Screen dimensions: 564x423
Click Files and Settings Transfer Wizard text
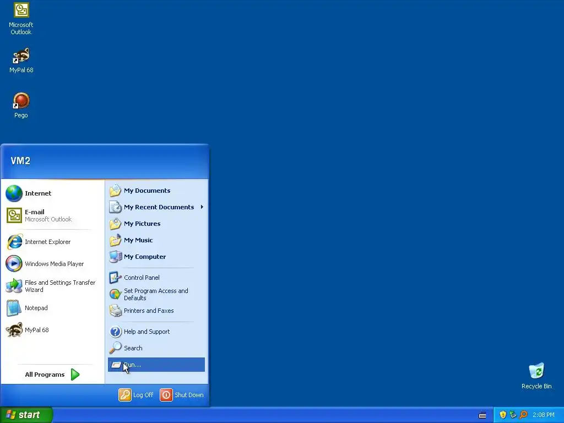pos(60,286)
